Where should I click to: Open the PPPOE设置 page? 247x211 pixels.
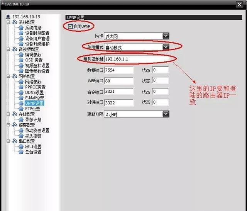click(x=35, y=87)
